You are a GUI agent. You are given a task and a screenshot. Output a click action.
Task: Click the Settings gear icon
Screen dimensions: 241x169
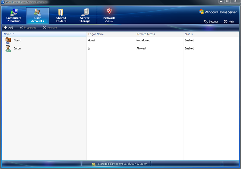coord(206,21)
